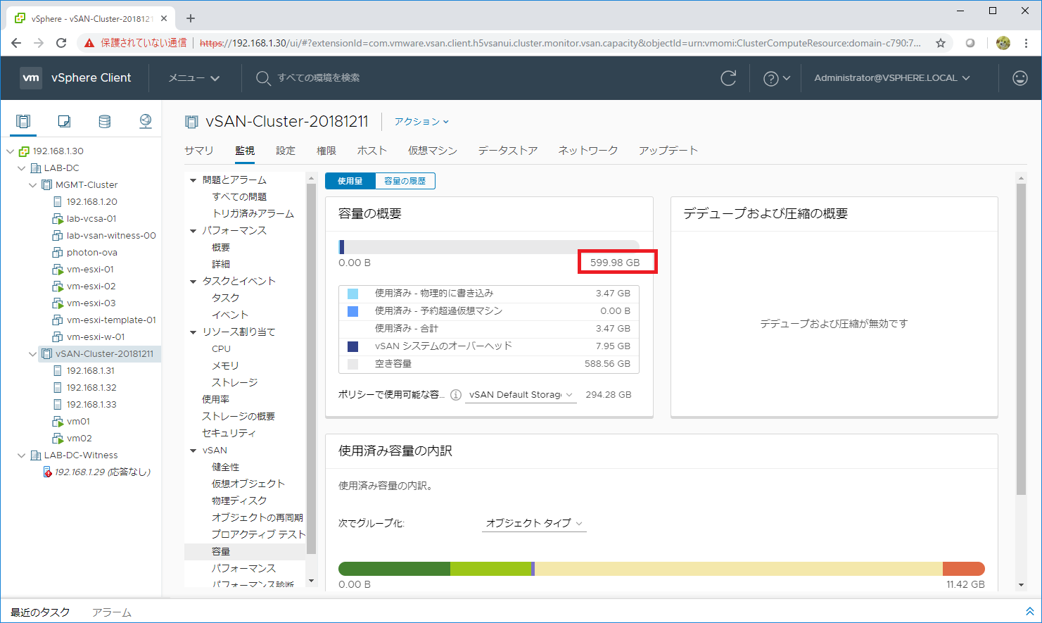This screenshot has width=1042, height=623.
Task: Open the help question mark menu
Action: 776,78
